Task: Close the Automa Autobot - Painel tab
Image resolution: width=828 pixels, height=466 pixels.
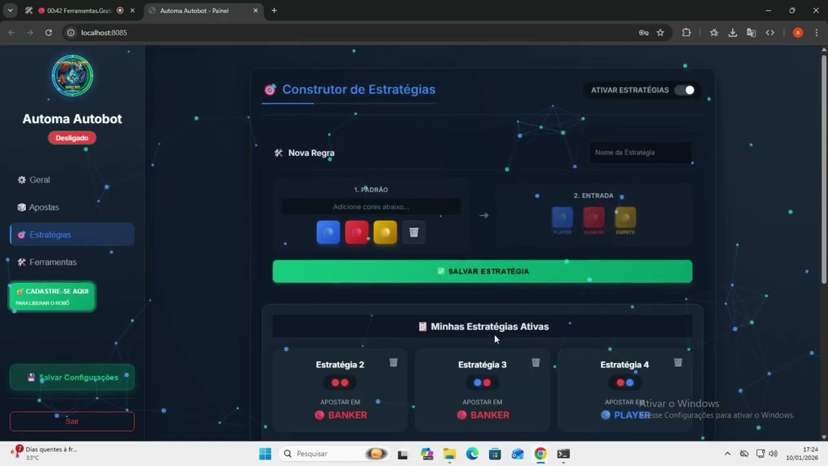Action: [x=256, y=10]
